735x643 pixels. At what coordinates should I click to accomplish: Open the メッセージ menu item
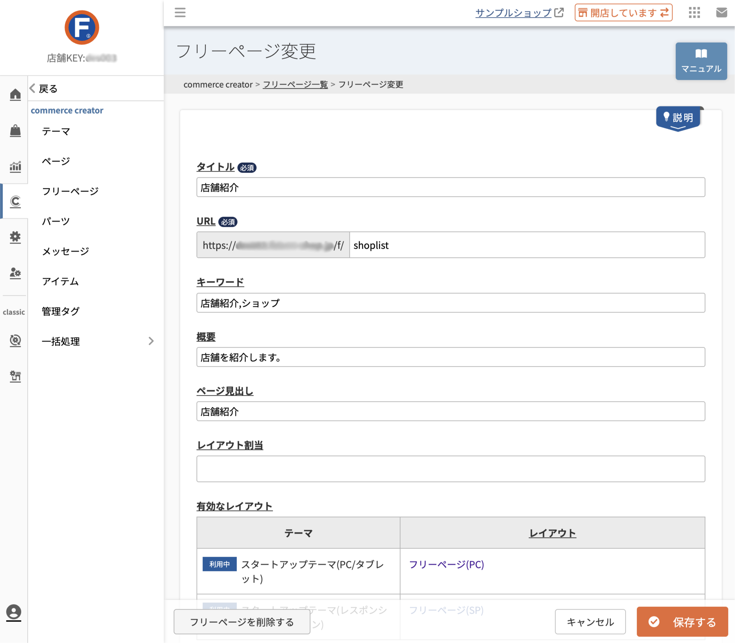click(x=65, y=251)
